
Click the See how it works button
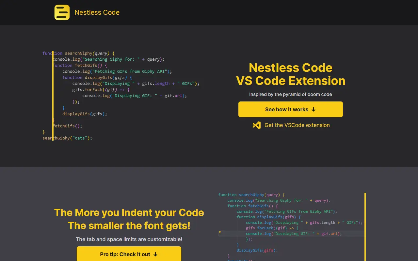point(291,109)
